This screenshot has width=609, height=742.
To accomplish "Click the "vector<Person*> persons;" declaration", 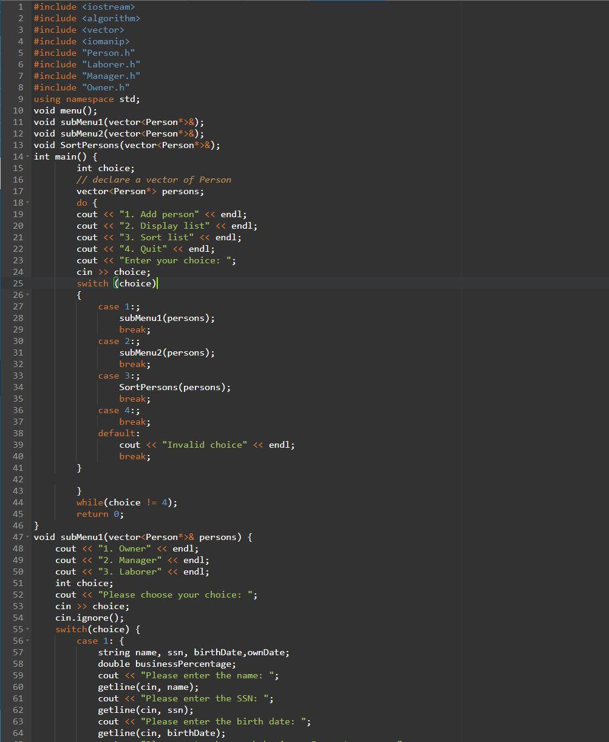I will click(140, 191).
